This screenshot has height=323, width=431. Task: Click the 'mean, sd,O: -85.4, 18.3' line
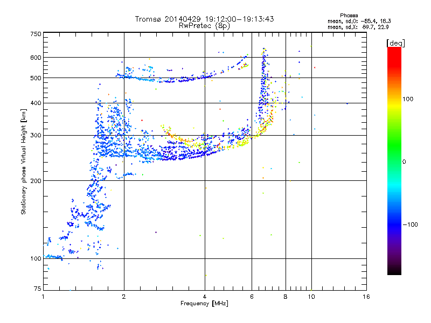359,21
